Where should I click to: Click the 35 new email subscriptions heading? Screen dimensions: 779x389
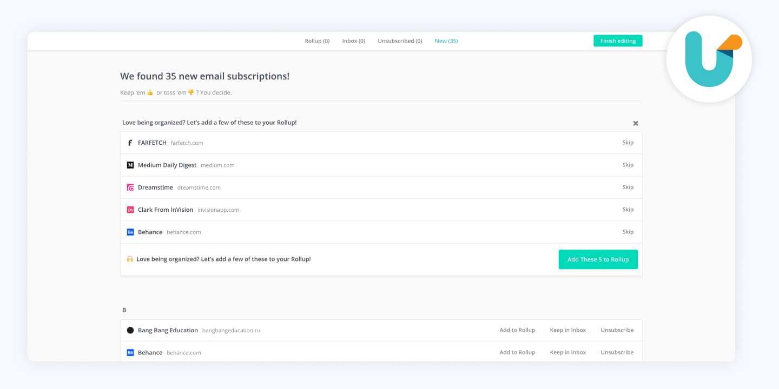[204, 76]
